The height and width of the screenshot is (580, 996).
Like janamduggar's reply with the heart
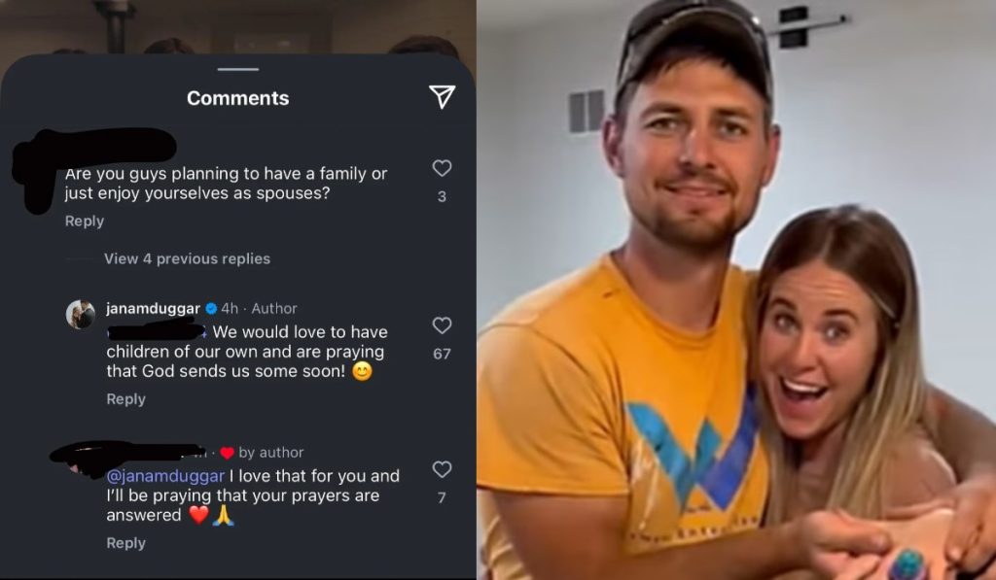click(443, 325)
